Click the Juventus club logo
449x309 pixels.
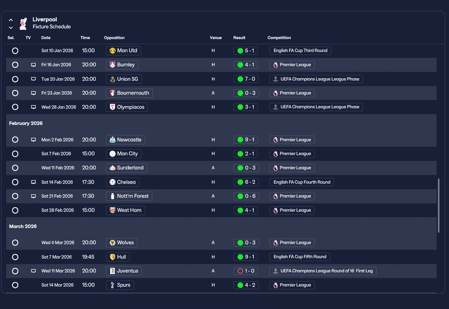(x=112, y=271)
